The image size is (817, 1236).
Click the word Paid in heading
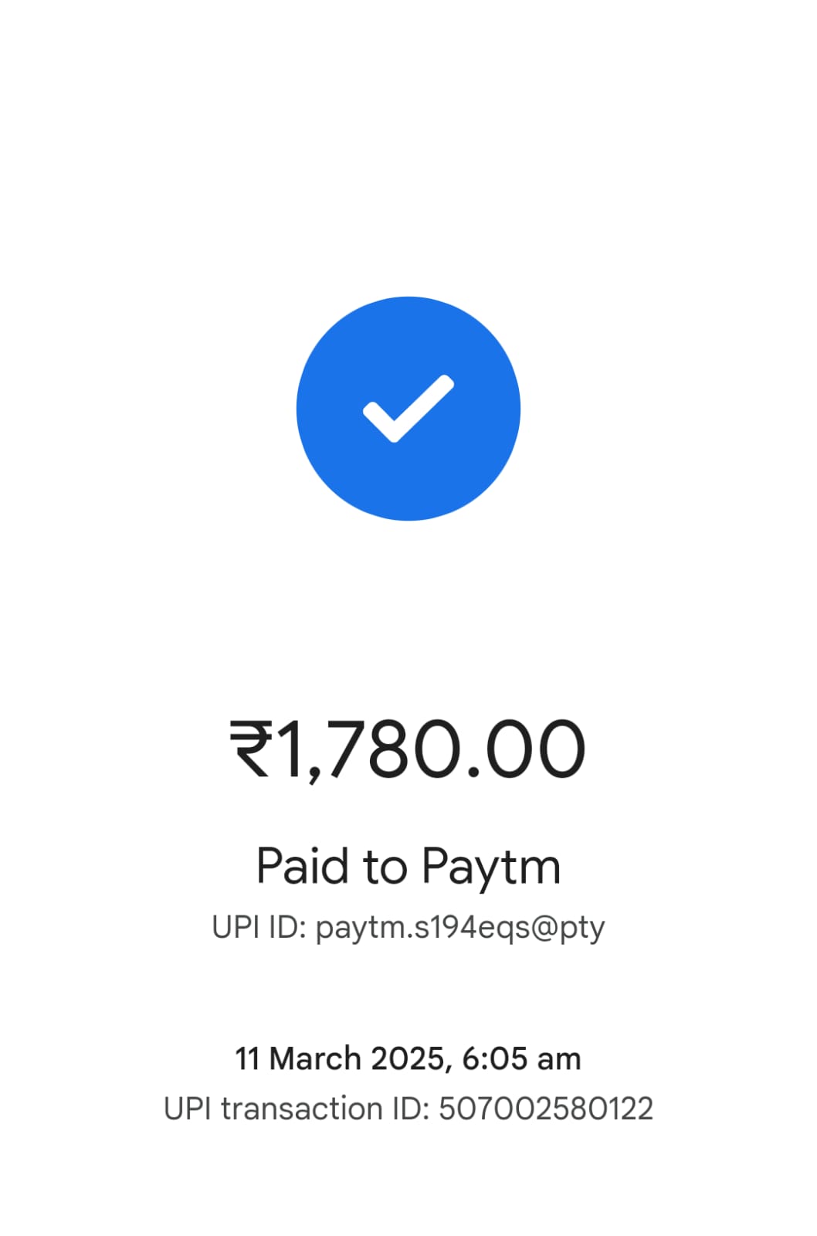coord(303,866)
